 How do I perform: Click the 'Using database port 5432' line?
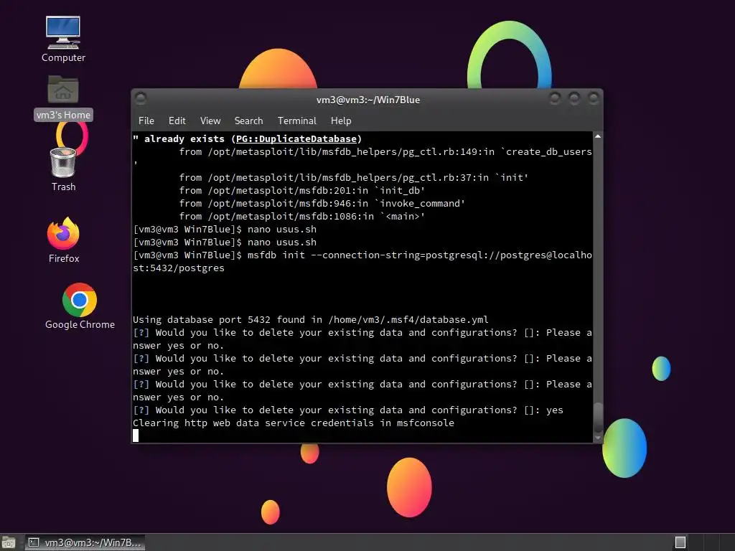(x=310, y=319)
